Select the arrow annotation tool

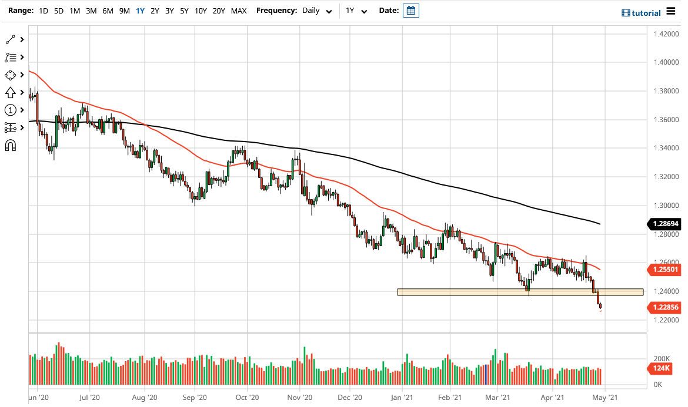(12, 92)
